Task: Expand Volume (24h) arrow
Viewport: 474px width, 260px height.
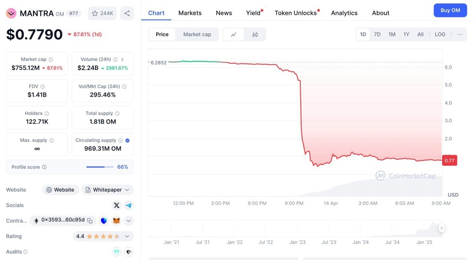Action: 122,60
